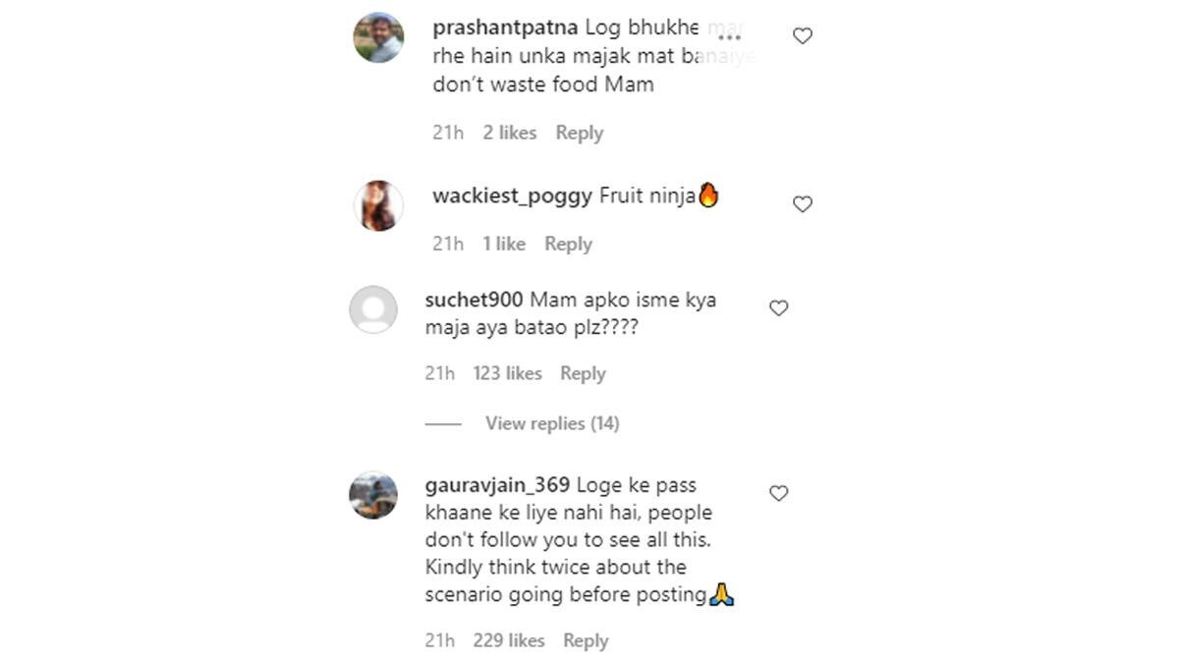Like gauravjain_369's comment heart icon
Image resolution: width=1179 pixels, height=663 pixels.
point(779,493)
